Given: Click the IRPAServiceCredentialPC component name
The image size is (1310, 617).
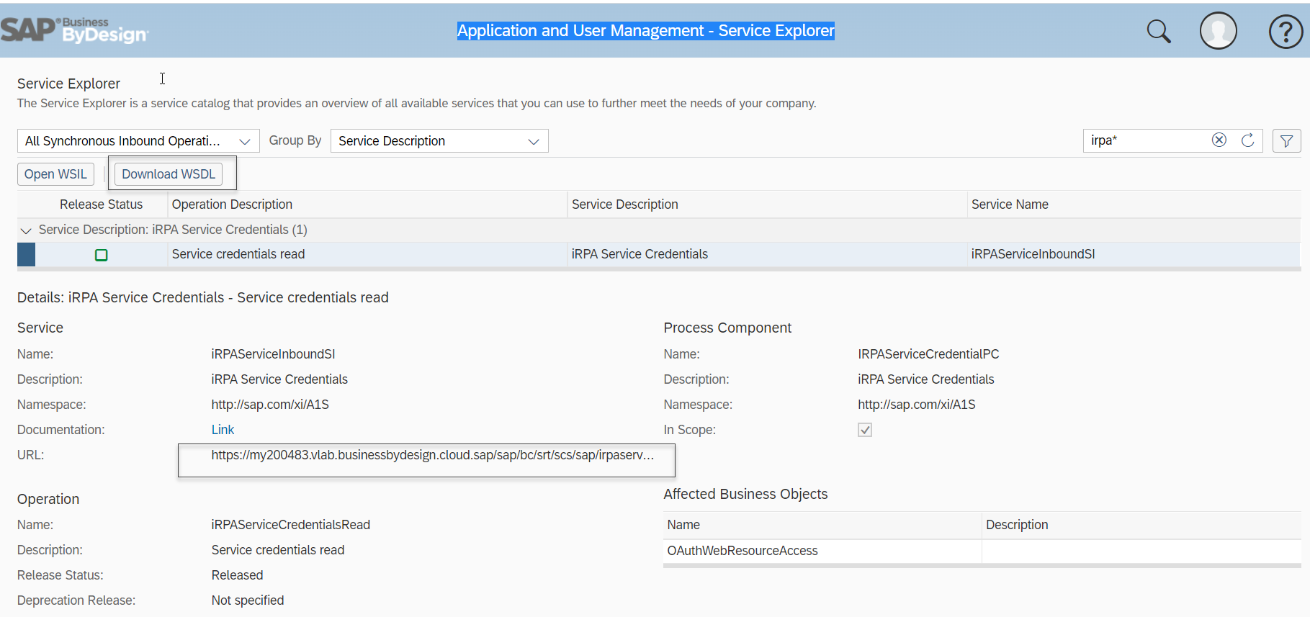Looking at the screenshot, I should [928, 354].
